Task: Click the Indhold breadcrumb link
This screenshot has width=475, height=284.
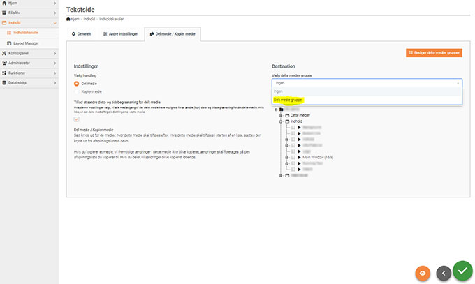Action: (89, 19)
